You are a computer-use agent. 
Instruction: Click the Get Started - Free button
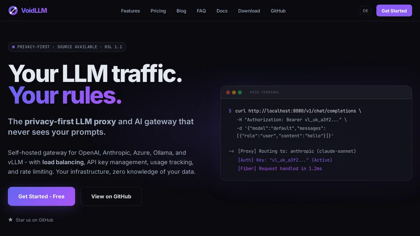click(x=42, y=197)
